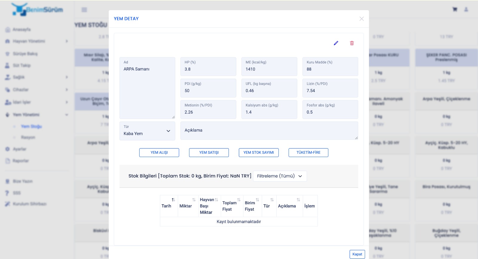This screenshot has width=478, height=259.
Task: Open the Tür dropdown showing Kaba Yem
Action: tap(147, 131)
